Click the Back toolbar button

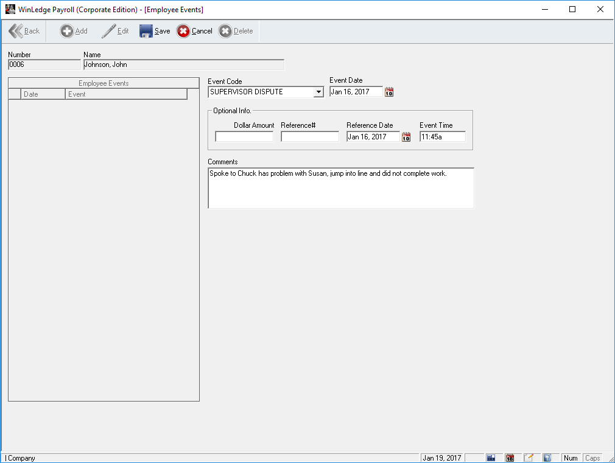click(24, 31)
